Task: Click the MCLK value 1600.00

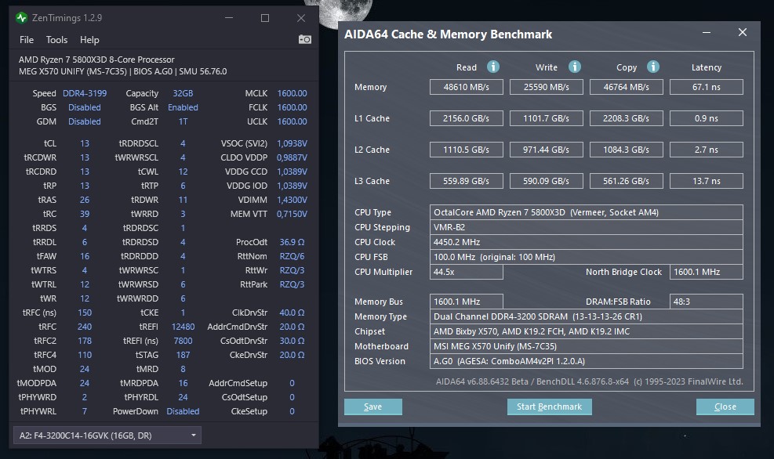Action: tap(292, 93)
